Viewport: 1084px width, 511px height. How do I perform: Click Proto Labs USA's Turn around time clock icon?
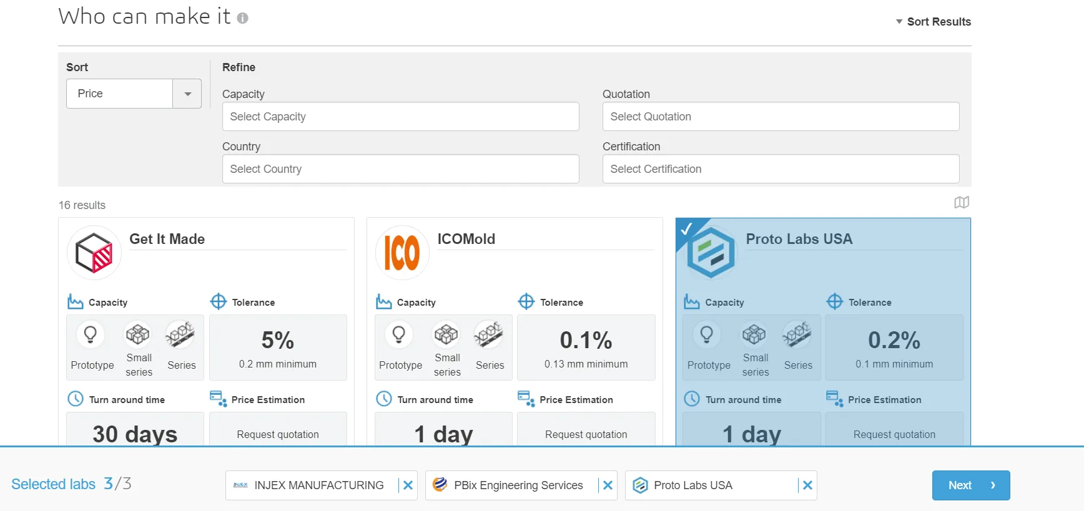[692, 399]
